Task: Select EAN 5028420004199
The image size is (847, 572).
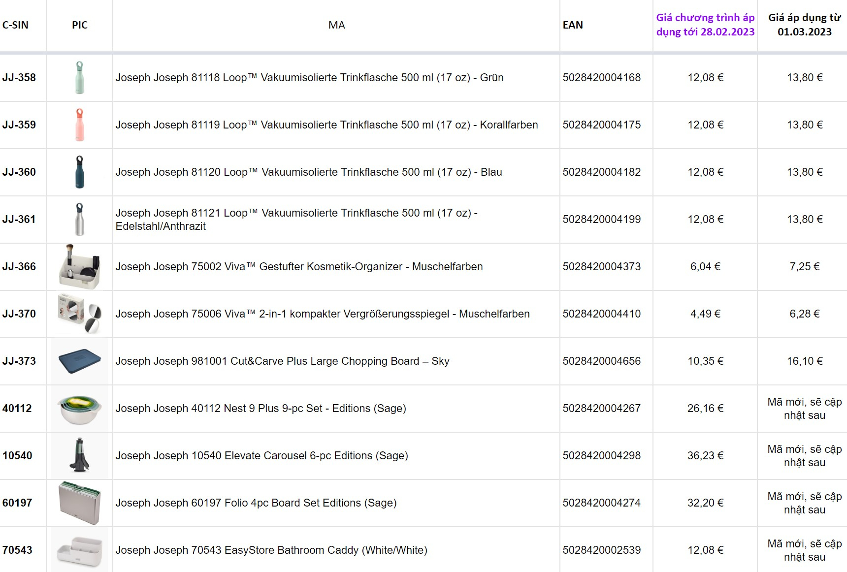Action: click(602, 219)
